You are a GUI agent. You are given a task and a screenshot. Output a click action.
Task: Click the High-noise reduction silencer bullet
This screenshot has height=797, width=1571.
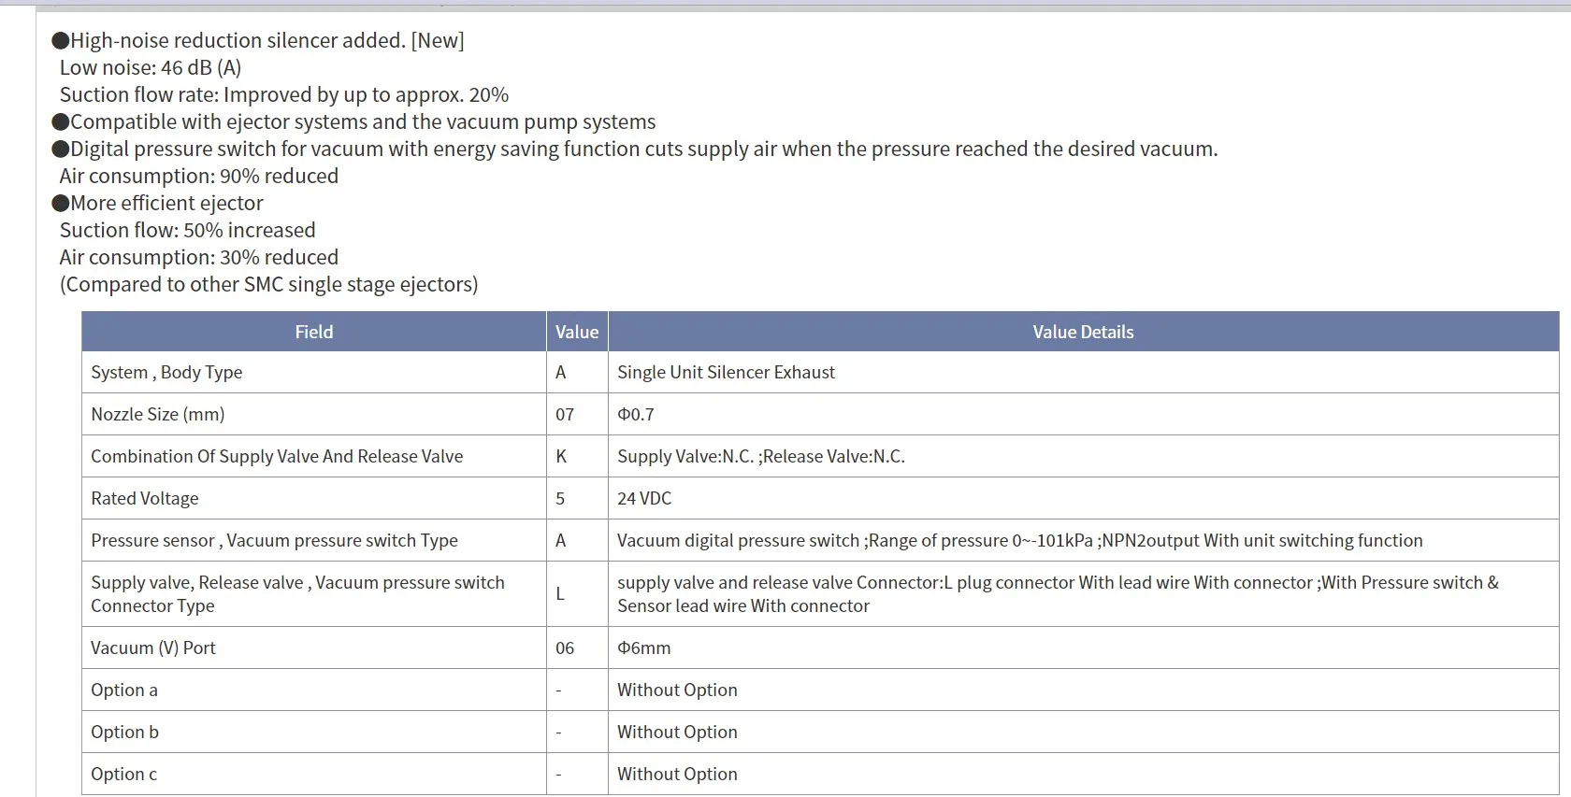pyautogui.click(x=258, y=40)
